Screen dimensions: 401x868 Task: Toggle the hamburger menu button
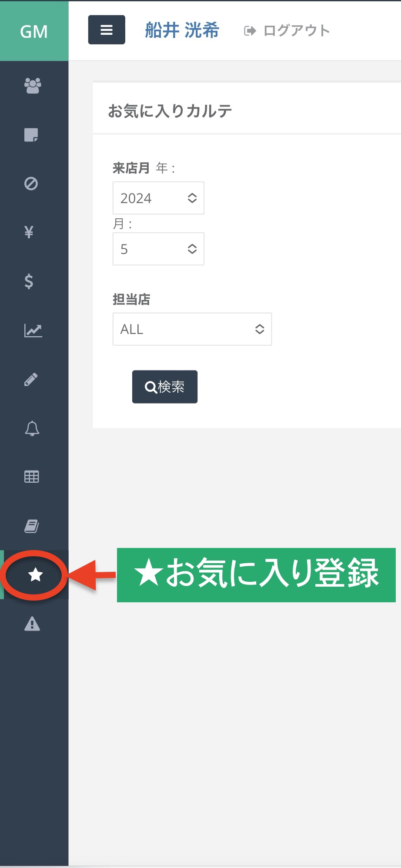pyautogui.click(x=107, y=30)
